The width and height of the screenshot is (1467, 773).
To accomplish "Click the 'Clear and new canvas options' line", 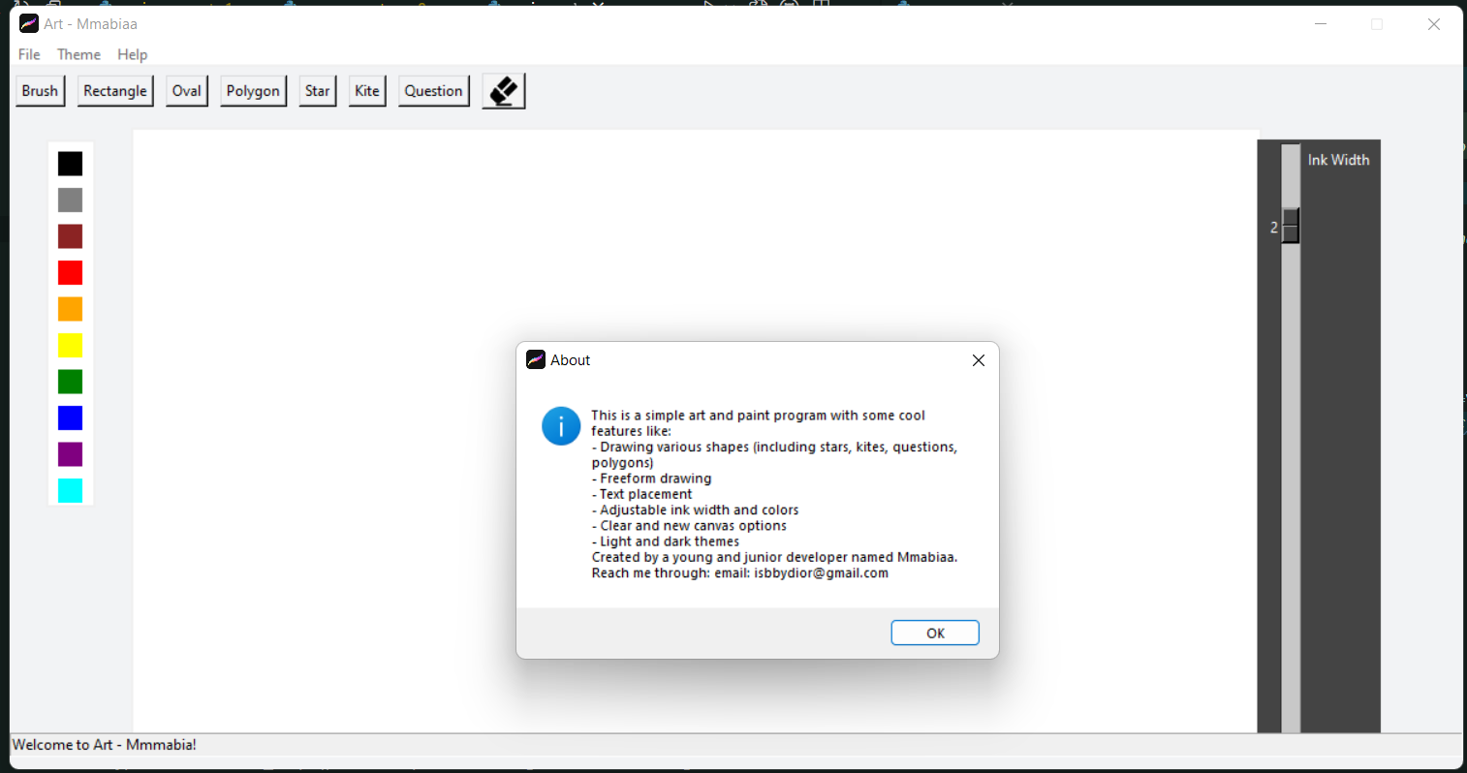I will tap(690, 526).
